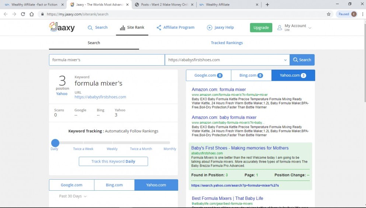The image size is (366, 208).
Task: Select the lower Bing.com history tab
Action: coord(114,185)
